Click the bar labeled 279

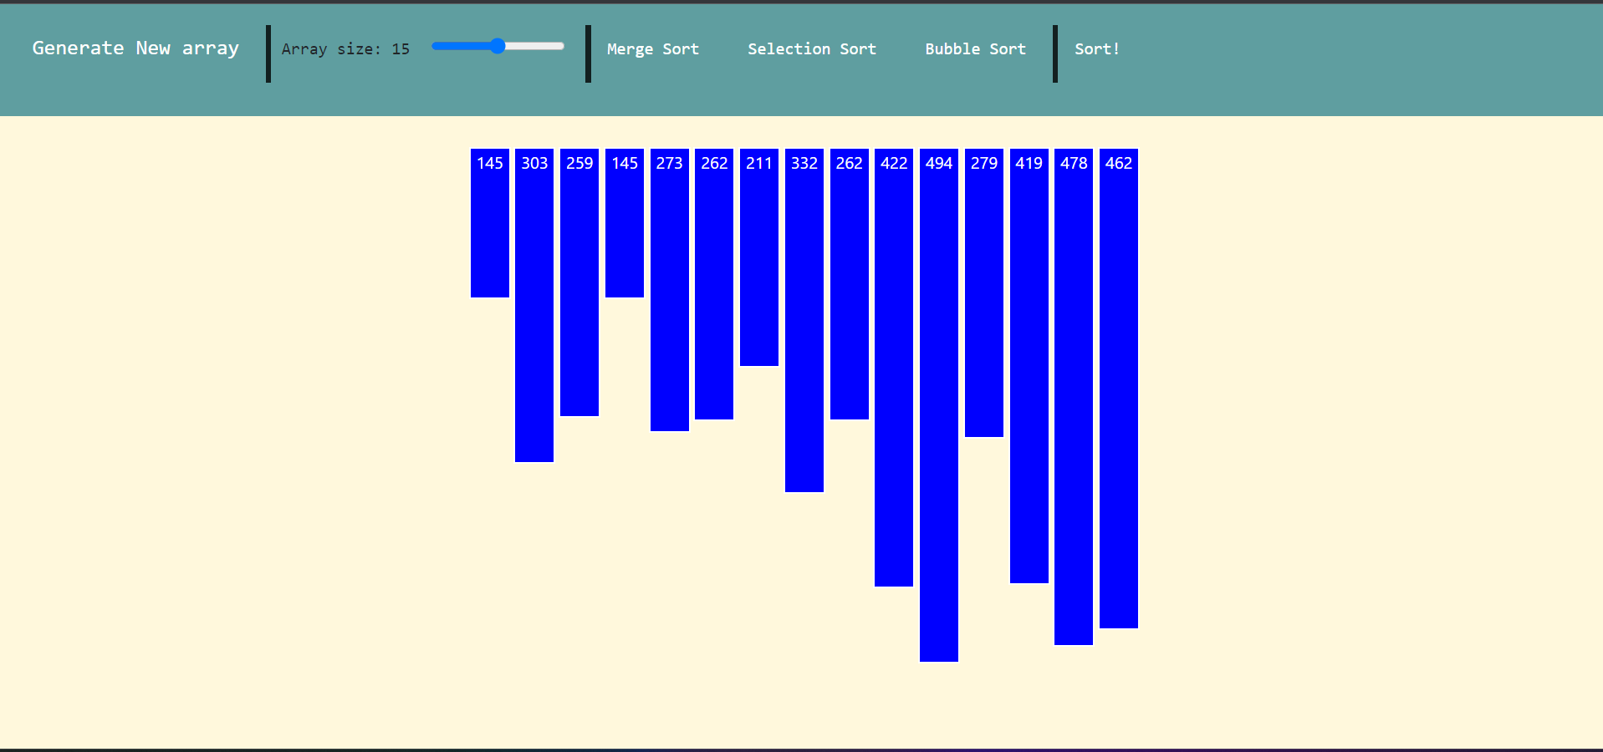click(x=984, y=292)
